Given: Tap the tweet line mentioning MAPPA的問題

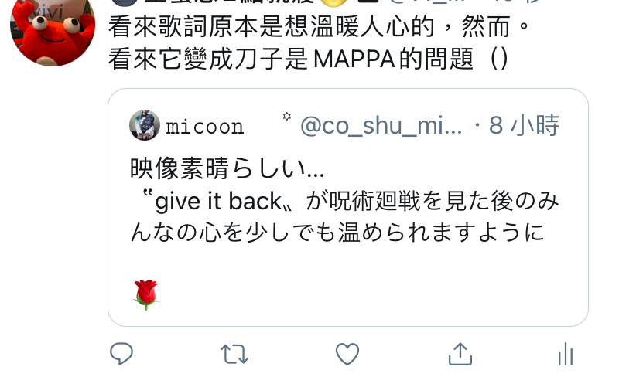Looking at the screenshot, I should coord(308,59).
